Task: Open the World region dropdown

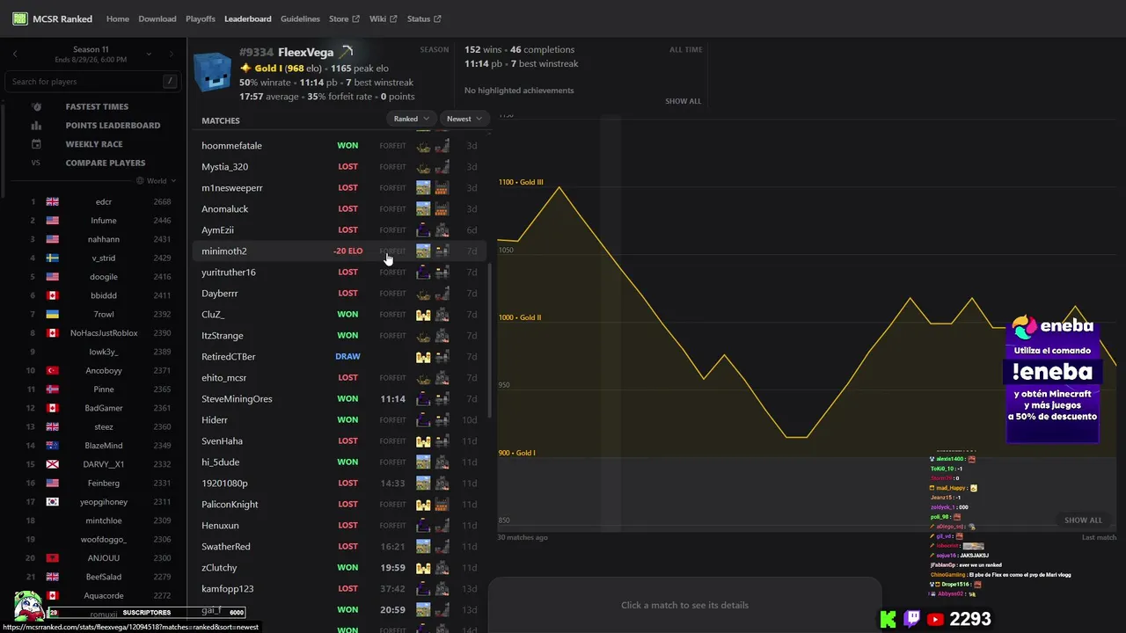Action: coord(157,181)
